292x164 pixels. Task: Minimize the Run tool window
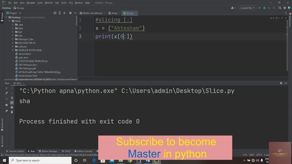coord(286,83)
